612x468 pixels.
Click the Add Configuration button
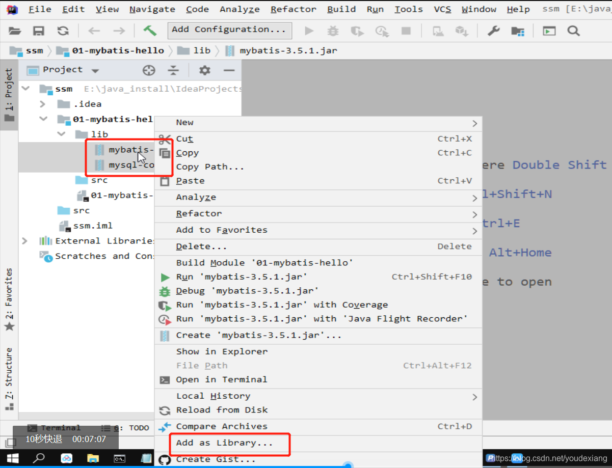tap(229, 31)
